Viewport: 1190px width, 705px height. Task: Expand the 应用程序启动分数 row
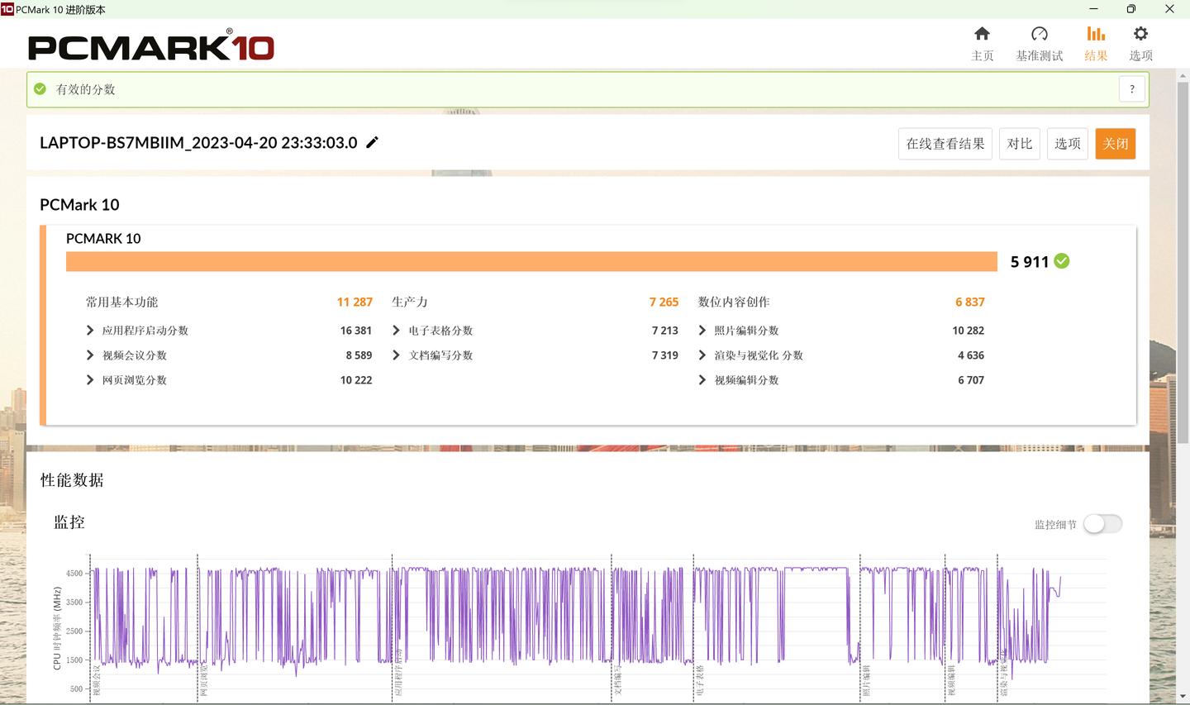pos(90,331)
